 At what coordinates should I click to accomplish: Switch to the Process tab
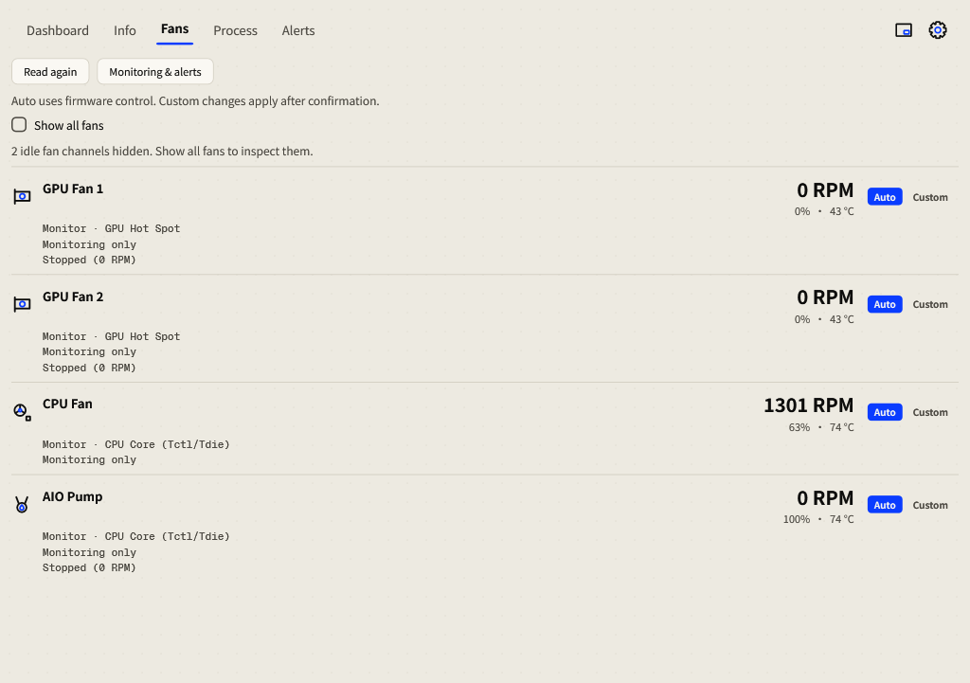235,30
